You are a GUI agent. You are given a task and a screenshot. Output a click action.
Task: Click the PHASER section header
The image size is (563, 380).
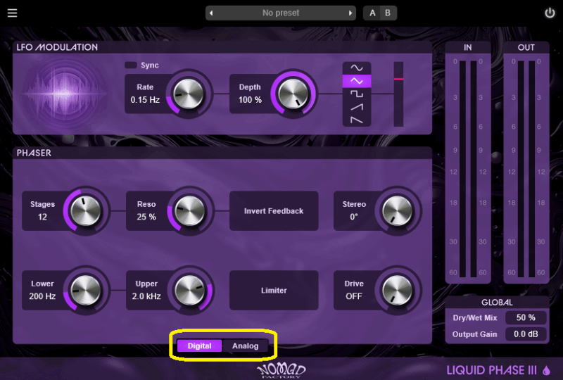pos(34,153)
